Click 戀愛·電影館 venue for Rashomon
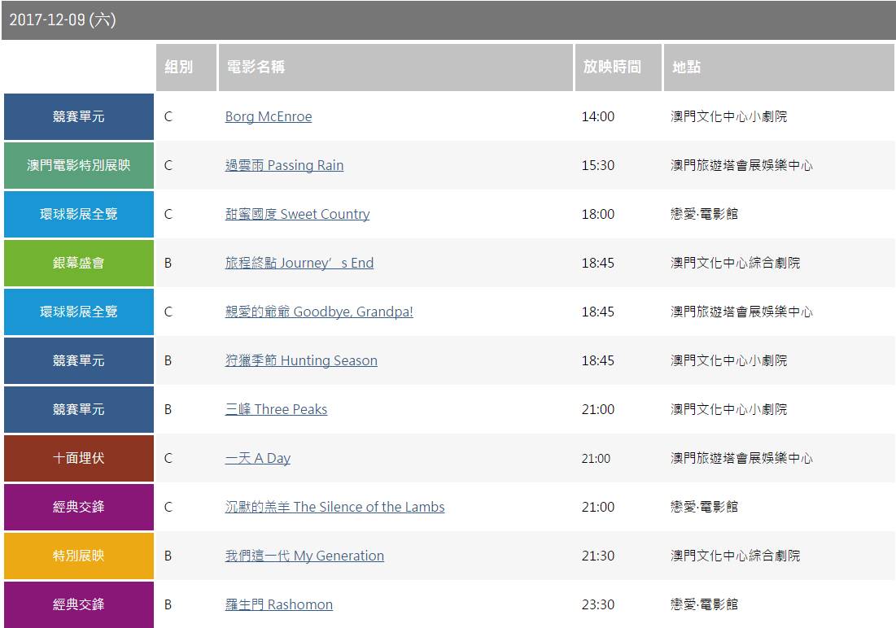Image resolution: width=896 pixels, height=628 pixels. pyautogui.click(x=704, y=604)
